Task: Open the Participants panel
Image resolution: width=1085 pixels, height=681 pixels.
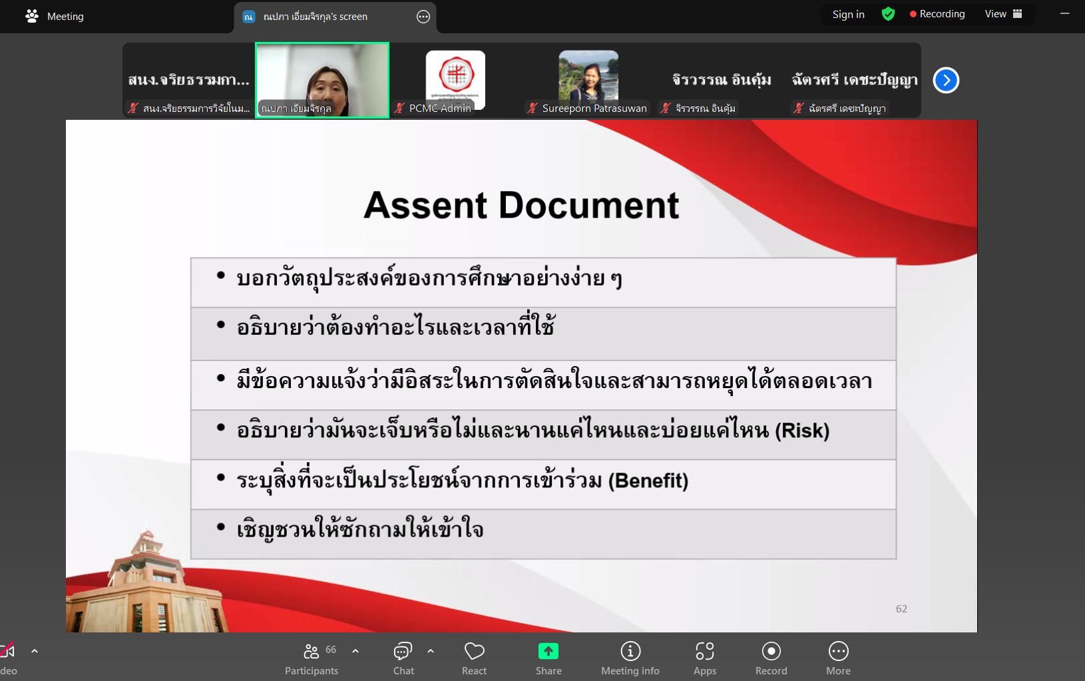Action: pos(311,658)
